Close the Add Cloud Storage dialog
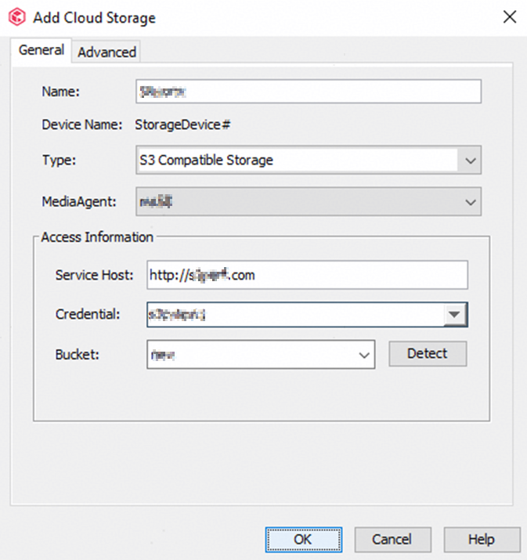This screenshot has width=527, height=560. point(509,17)
